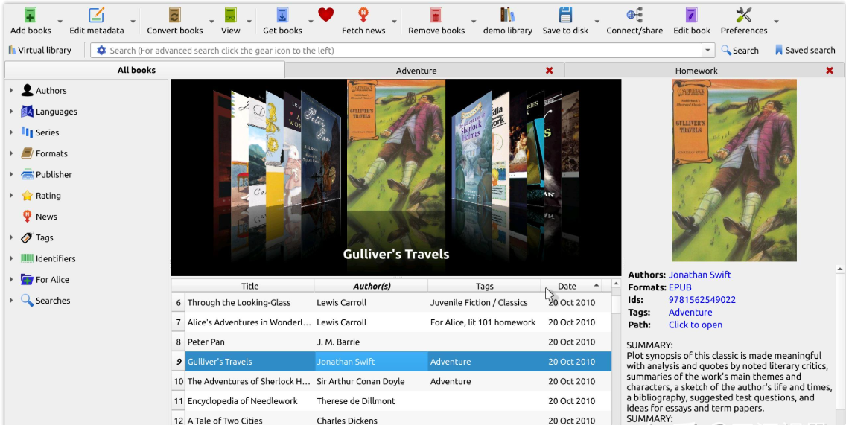Viewport: 846px width, 425px height.
Task: Sort book list by Date column
Action: point(571,286)
